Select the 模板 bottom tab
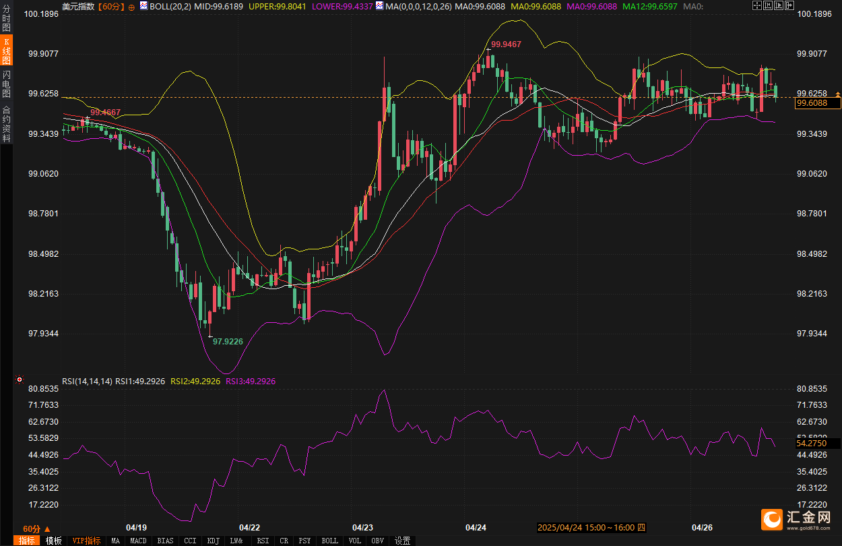 [x=54, y=541]
